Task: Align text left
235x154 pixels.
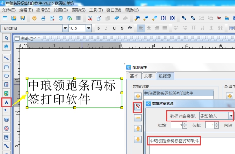Action: 141,28
